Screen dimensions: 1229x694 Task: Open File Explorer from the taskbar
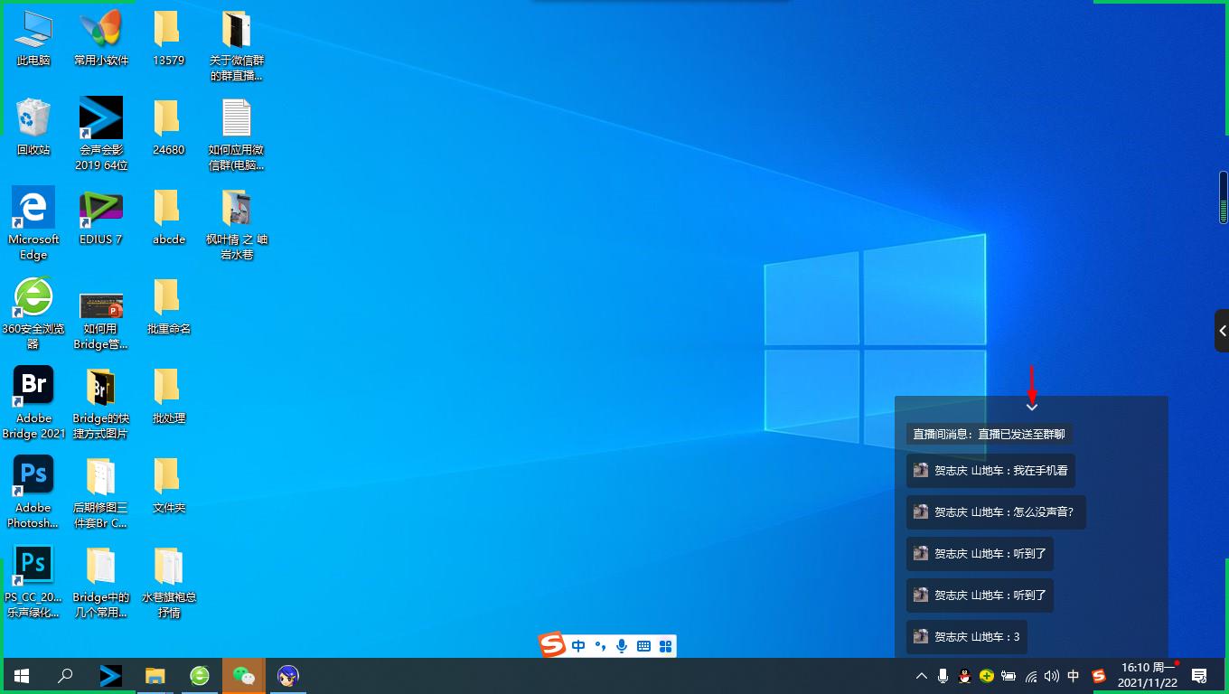(x=155, y=676)
